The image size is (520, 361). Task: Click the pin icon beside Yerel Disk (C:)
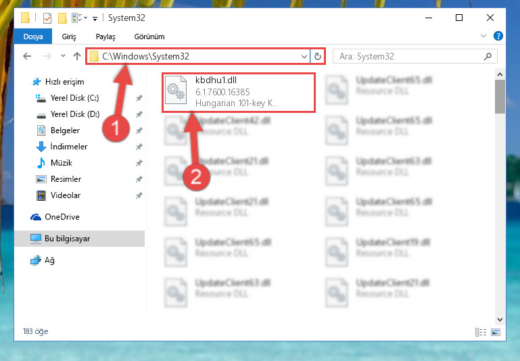139,98
